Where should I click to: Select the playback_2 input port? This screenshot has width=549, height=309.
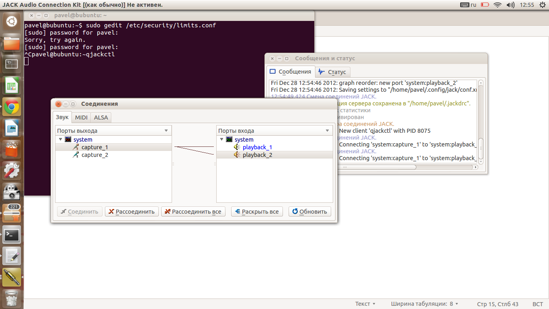tap(257, 155)
